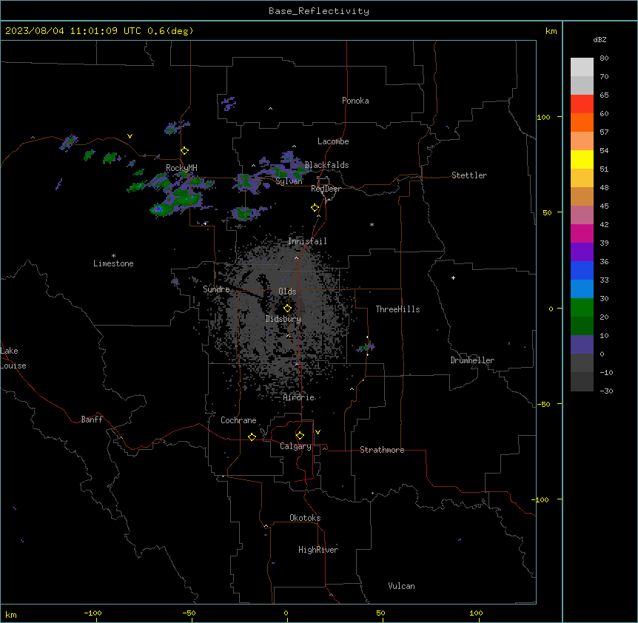Select the magenta 42-39 dBZ legend swatch
The width and height of the screenshot is (638, 623).
[582, 233]
